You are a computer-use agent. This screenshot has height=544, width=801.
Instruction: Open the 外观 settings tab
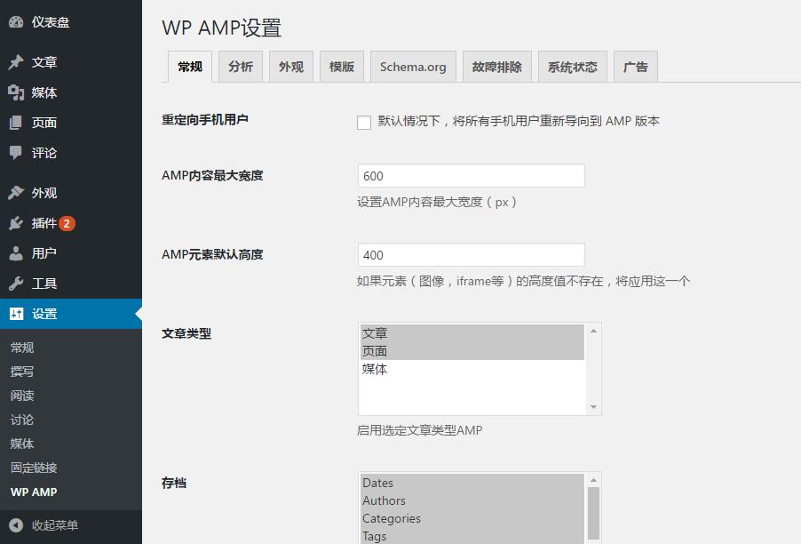290,67
